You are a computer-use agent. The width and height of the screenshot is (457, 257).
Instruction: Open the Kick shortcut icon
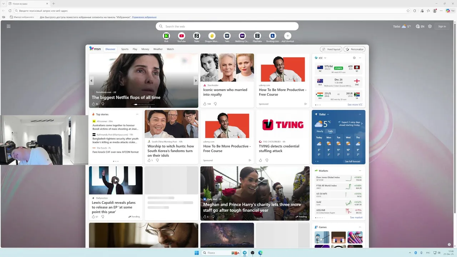pos(166,36)
